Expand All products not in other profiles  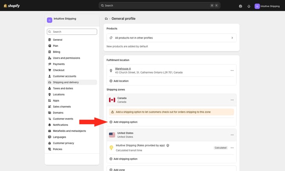[x=171, y=38]
